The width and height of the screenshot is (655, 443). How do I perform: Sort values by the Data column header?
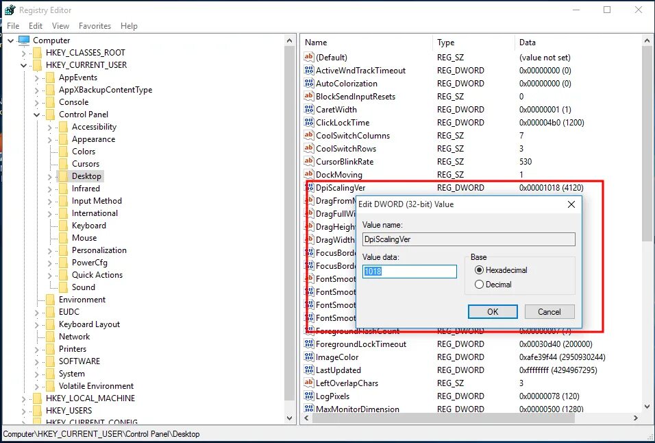pyautogui.click(x=578, y=43)
